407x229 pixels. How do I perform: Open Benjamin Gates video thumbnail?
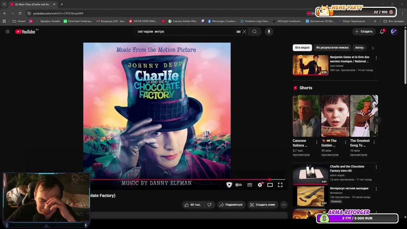(x=310, y=65)
